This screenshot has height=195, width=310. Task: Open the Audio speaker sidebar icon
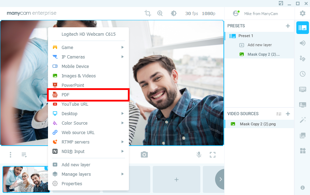[303, 43]
